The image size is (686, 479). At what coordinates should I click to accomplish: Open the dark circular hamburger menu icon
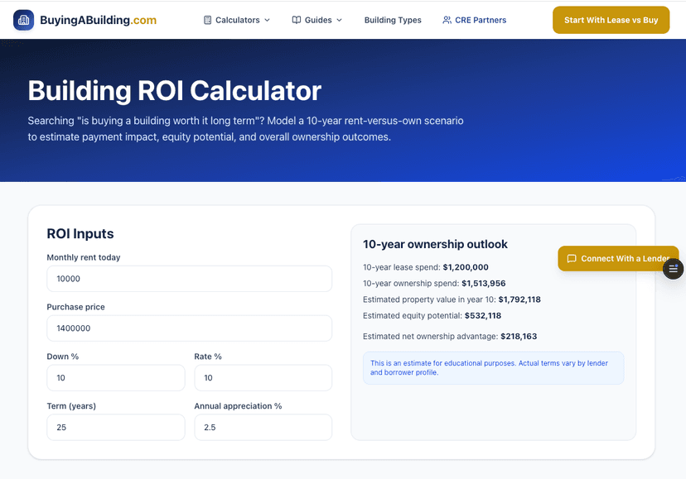(x=673, y=269)
